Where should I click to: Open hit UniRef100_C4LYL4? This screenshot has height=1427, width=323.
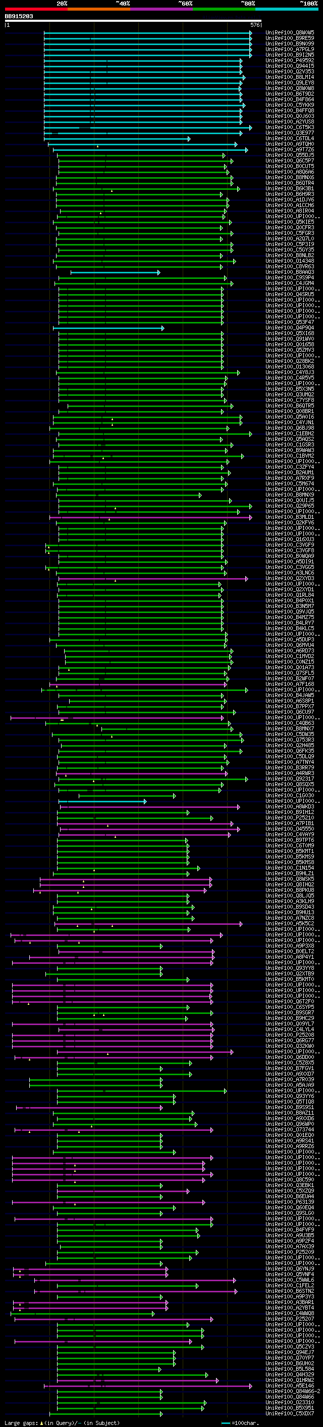[290, 1029]
